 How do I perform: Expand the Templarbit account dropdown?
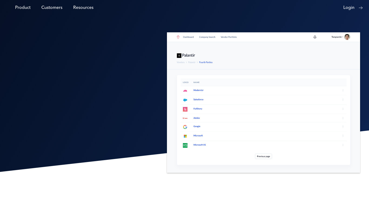click(x=337, y=37)
